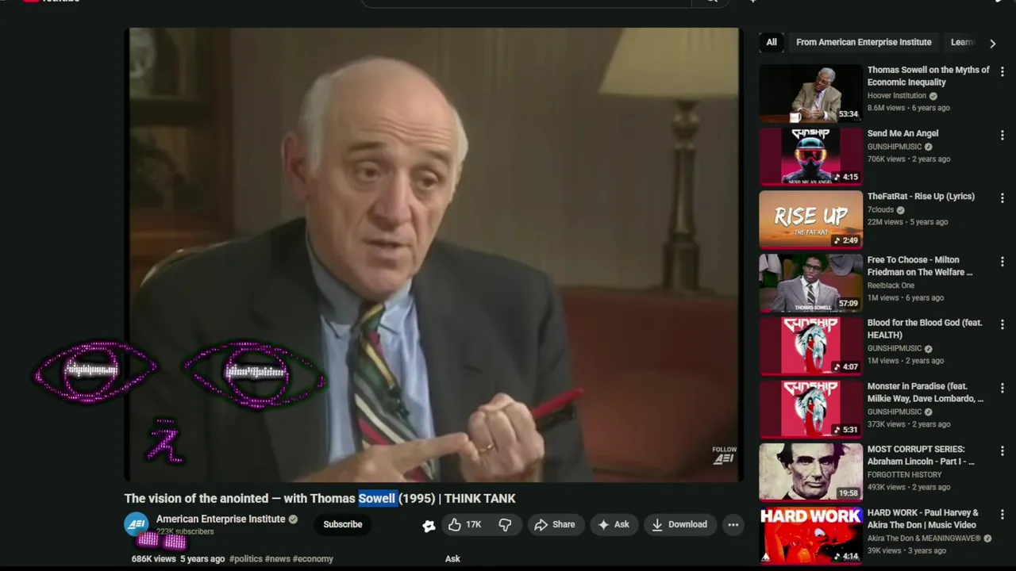Click Reelblack One channel name
Viewport: 1016px width, 571px height.
pos(891,285)
